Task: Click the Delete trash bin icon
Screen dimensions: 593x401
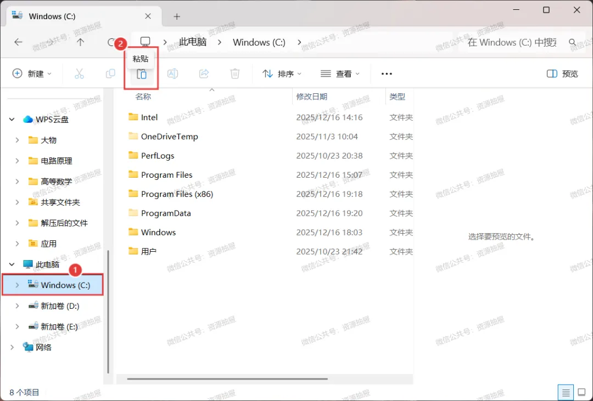Action: [x=235, y=74]
